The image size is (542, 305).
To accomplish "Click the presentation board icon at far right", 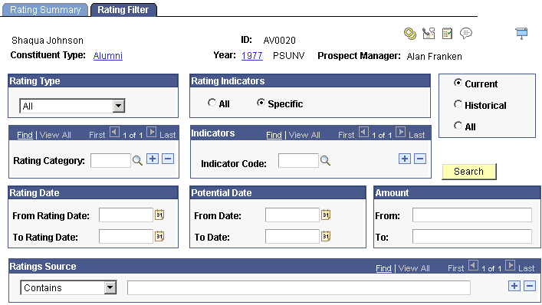I will [521, 34].
